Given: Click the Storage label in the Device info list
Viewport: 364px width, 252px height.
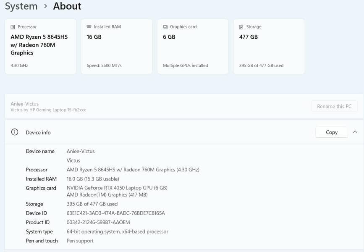Looking at the screenshot, I should click(34, 204).
